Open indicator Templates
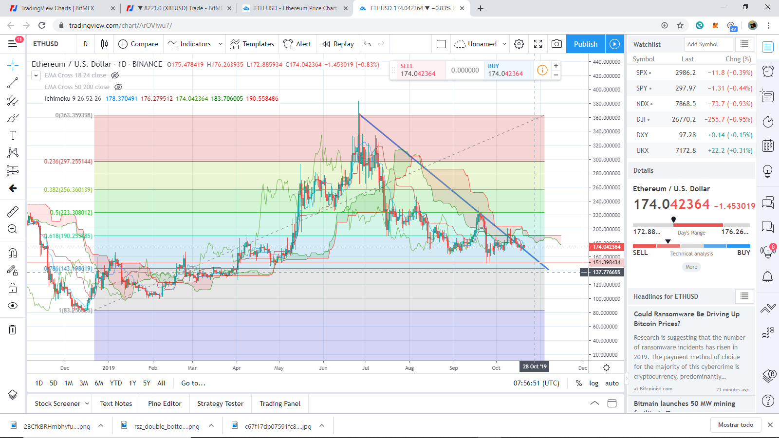 pyautogui.click(x=252, y=44)
